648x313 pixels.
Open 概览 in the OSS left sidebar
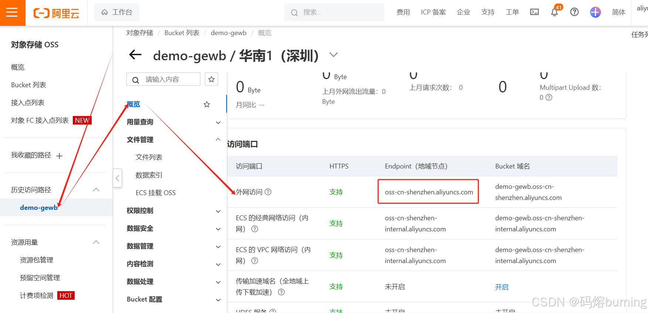coord(18,67)
